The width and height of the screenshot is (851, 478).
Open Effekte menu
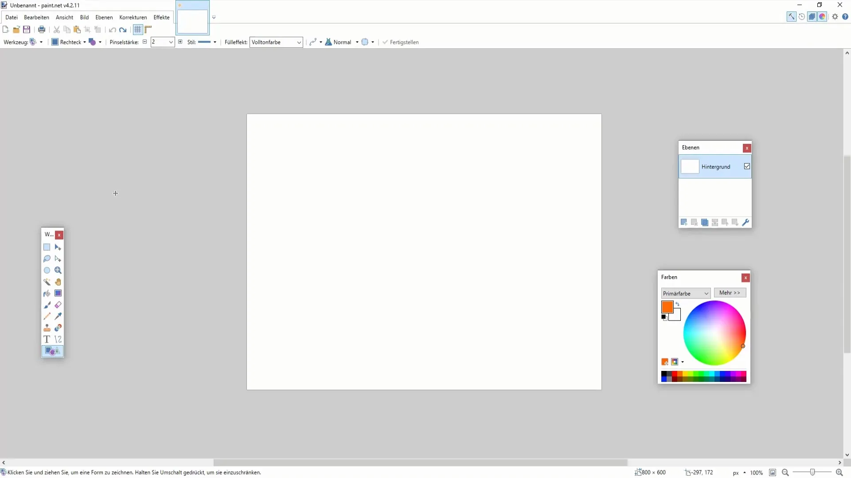click(161, 17)
